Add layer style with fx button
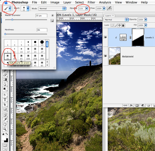The width and height of the screenshot is (155, 151). tap(131, 105)
